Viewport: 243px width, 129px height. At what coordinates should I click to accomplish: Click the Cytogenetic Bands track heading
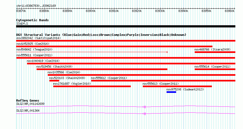pos(32,20)
